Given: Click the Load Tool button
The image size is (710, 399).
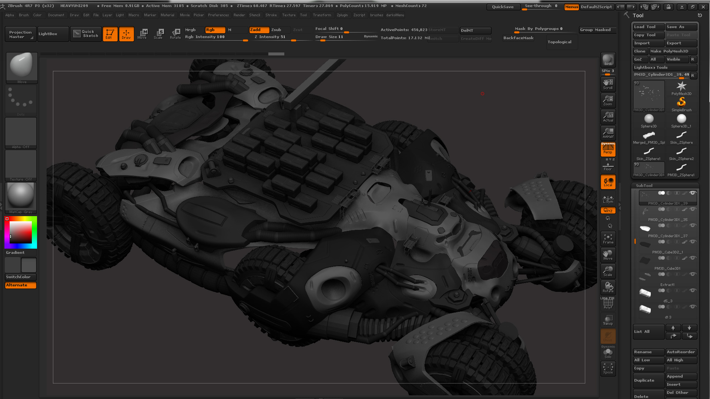Looking at the screenshot, I should click(649, 27).
